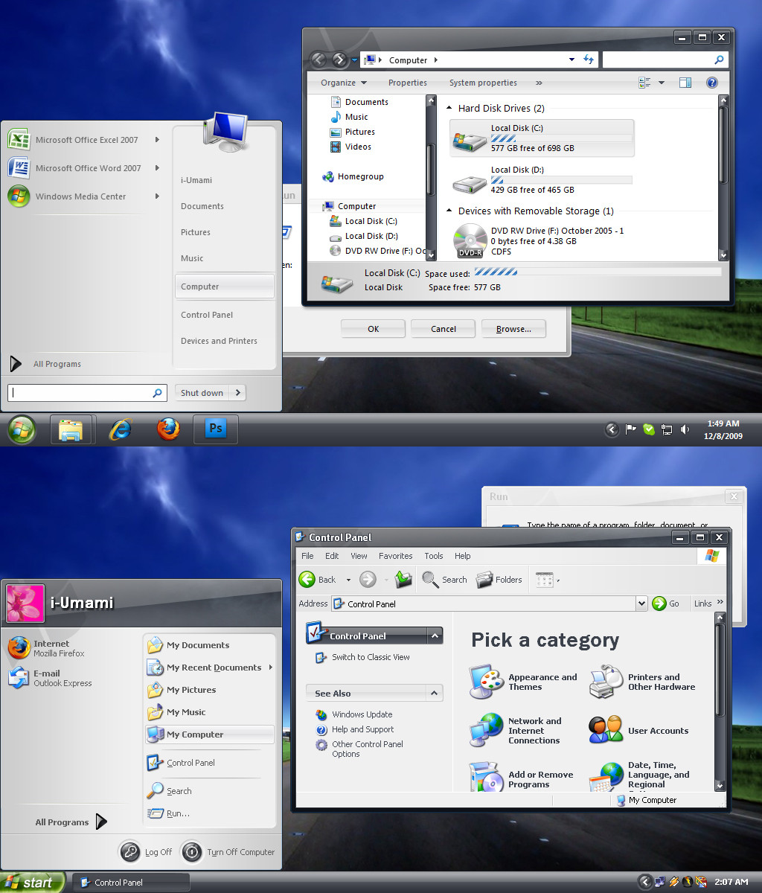Collapse the Devices with Removable Storage group
Image resolution: width=762 pixels, height=893 pixels.
450,211
